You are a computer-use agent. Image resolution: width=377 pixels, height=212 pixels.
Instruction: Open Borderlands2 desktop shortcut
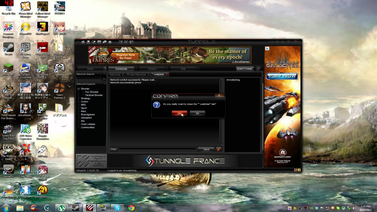[43, 192]
